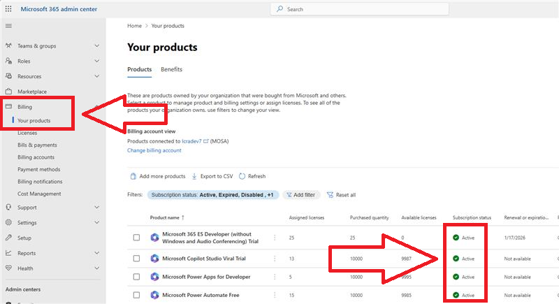Open more actions for Power Apps for Developer
Screen dimensions: 559x304
[275, 277]
